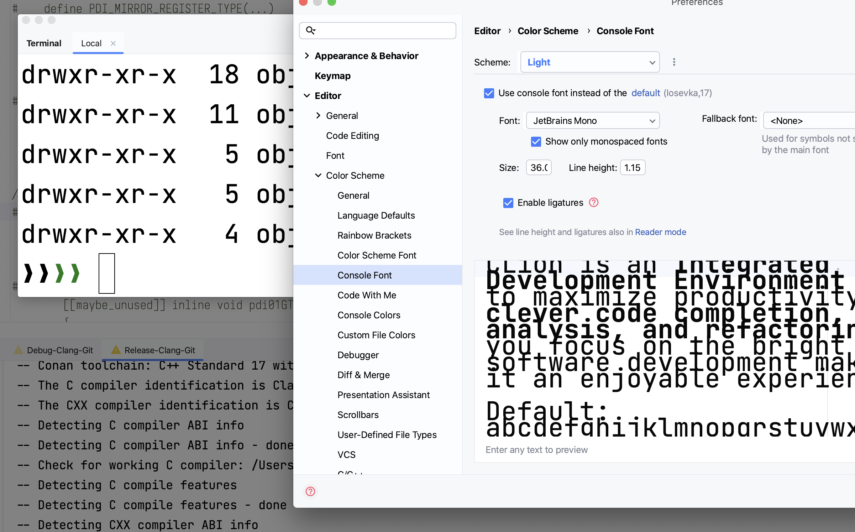
Task: Collapse the Color Scheme tree node
Action: click(318, 175)
